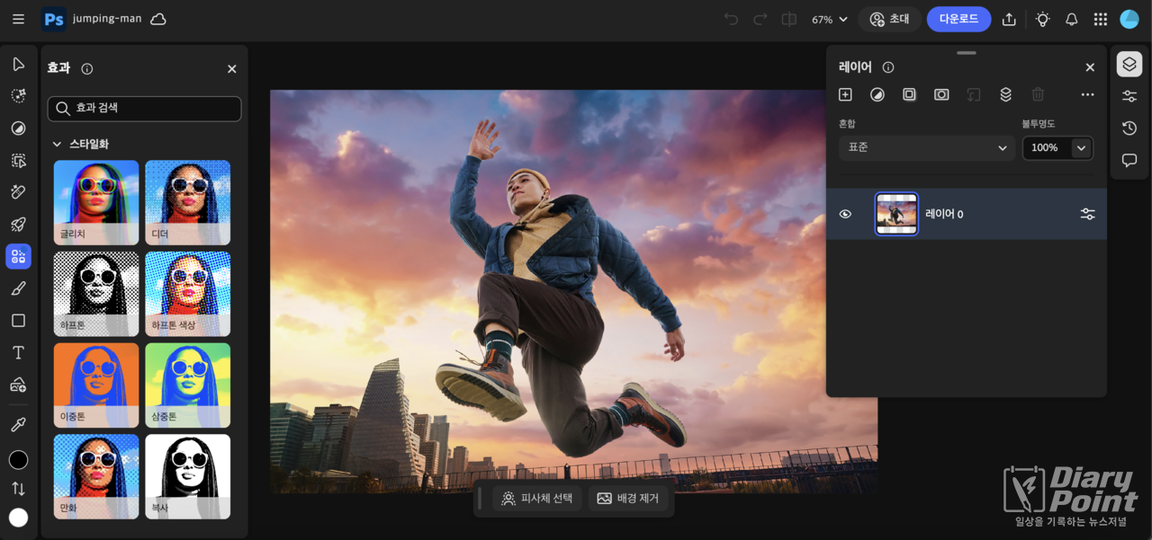Screen dimensions: 1152x540
Task: Select the Brush tool
Action: 18,288
